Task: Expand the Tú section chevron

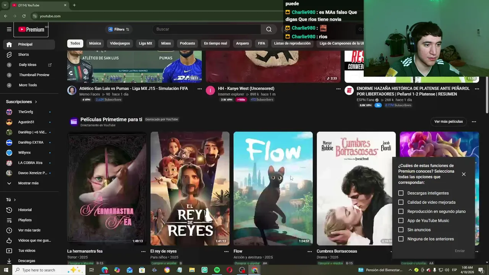Action: [x=15, y=200]
